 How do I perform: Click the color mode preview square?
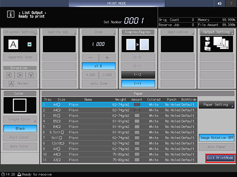pos(20,105)
